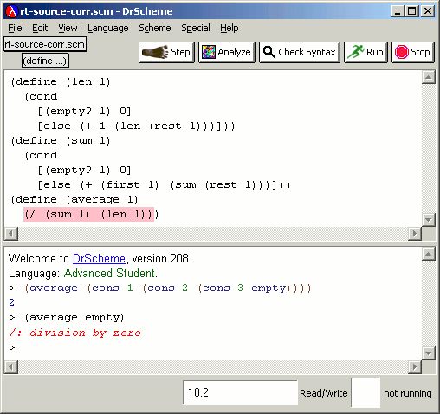Click the definitions pane scroll-up arrow

pos(429,77)
